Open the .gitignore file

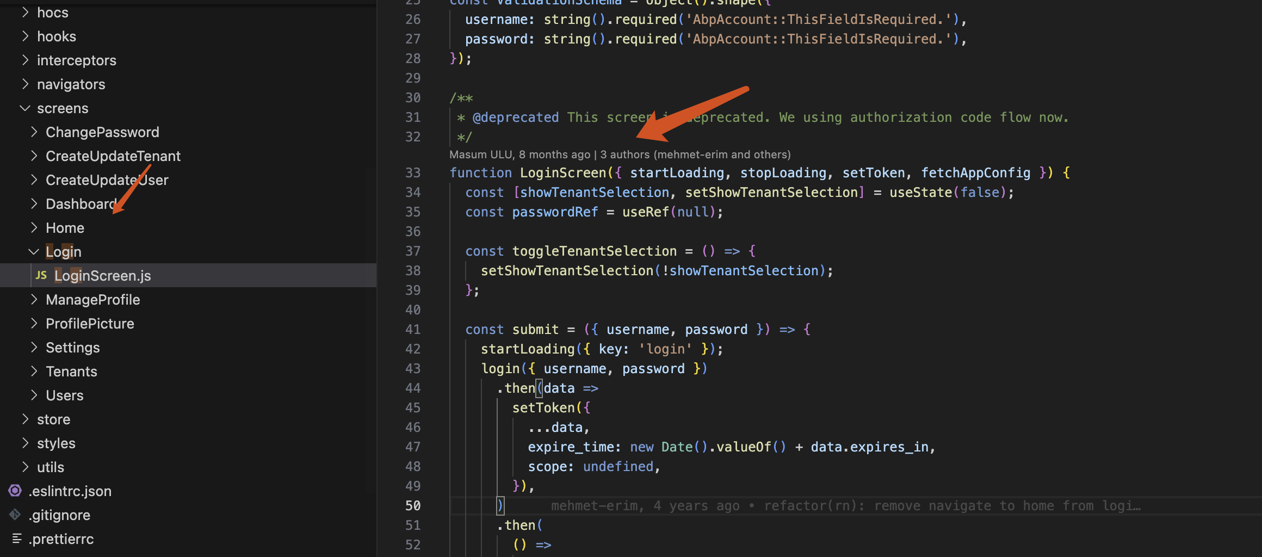[59, 515]
